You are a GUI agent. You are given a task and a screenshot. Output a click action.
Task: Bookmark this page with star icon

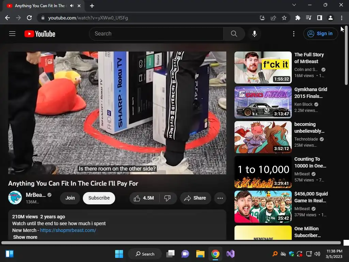[x=284, y=18]
